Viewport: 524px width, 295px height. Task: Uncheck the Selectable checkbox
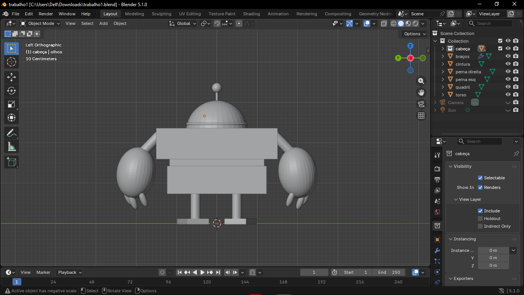click(x=480, y=178)
